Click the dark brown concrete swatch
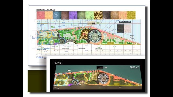The image size is (173, 97). coord(65,15)
